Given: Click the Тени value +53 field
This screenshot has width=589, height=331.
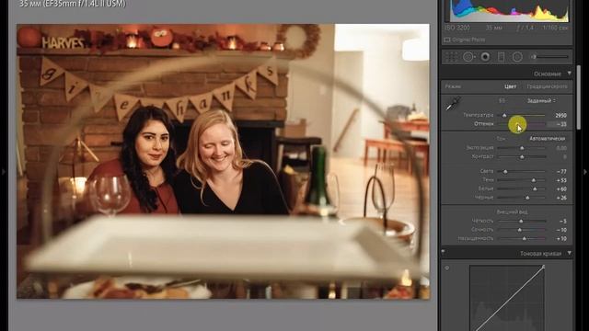Looking at the screenshot, I should tap(561, 180).
